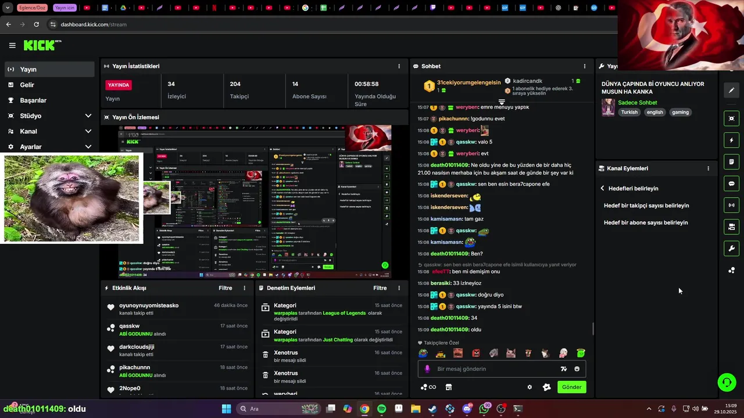Toggle the camera channel actions widget icon
The width and height of the screenshot is (744, 418).
[x=731, y=226]
